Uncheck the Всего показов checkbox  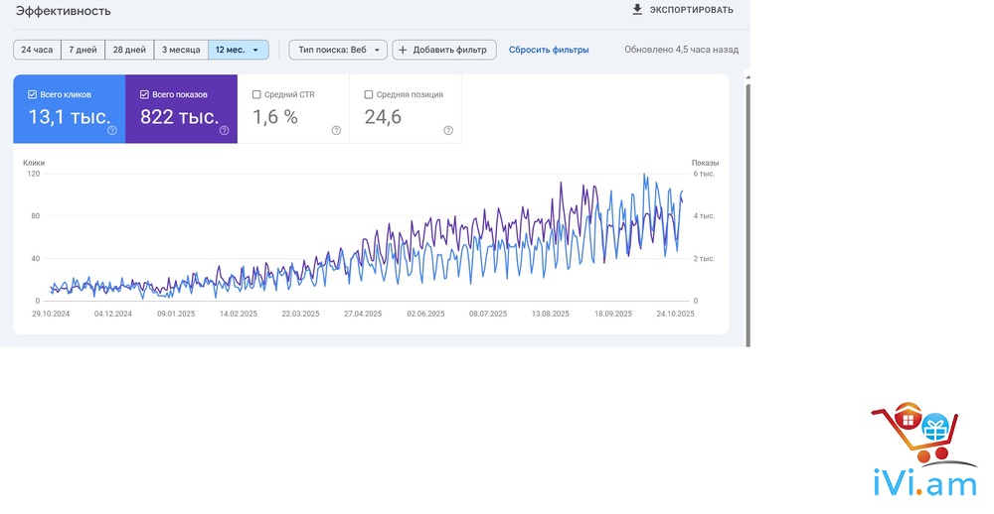(x=145, y=94)
